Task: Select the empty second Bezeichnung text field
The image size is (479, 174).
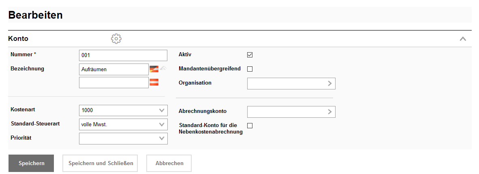Action: click(114, 83)
